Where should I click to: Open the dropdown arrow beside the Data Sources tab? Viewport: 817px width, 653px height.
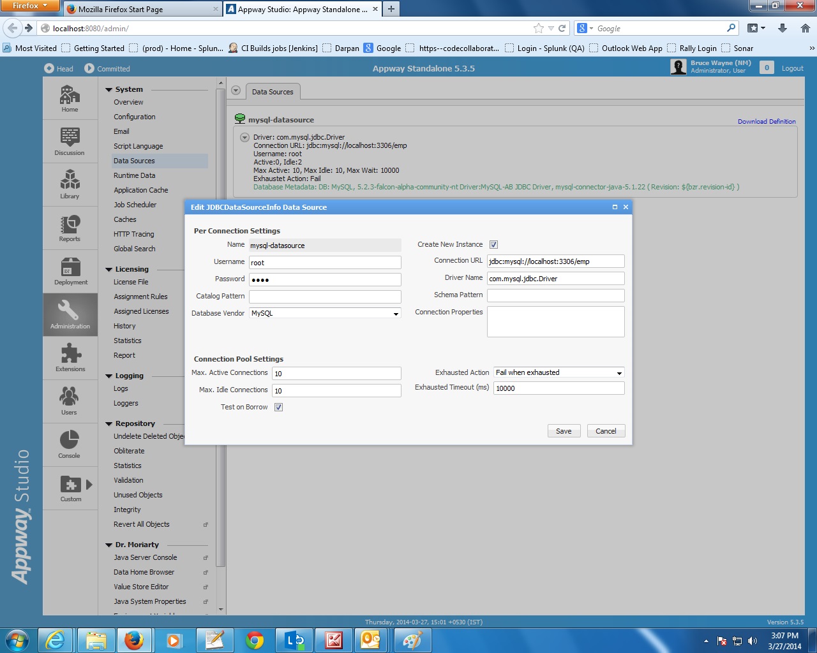tap(236, 91)
